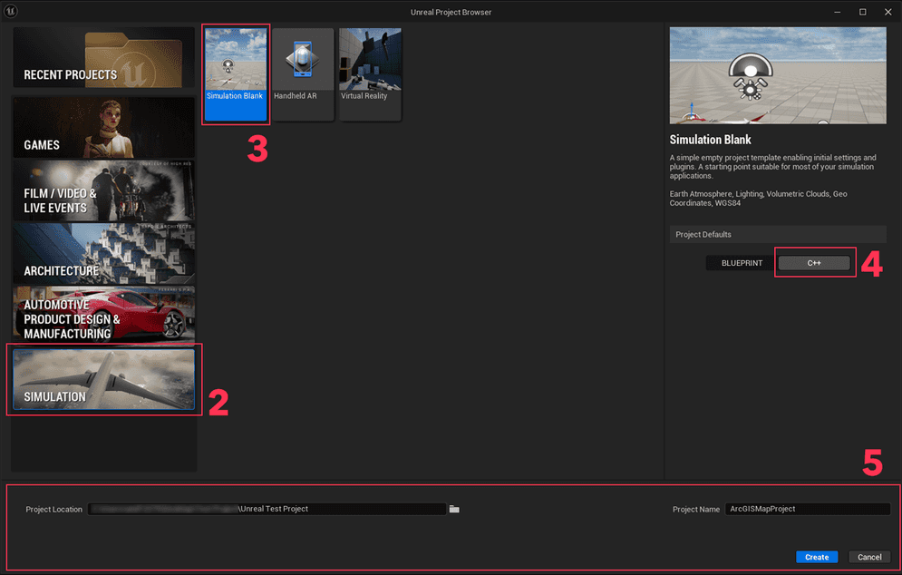Switch project defaults to Blueprint

[x=742, y=263]
